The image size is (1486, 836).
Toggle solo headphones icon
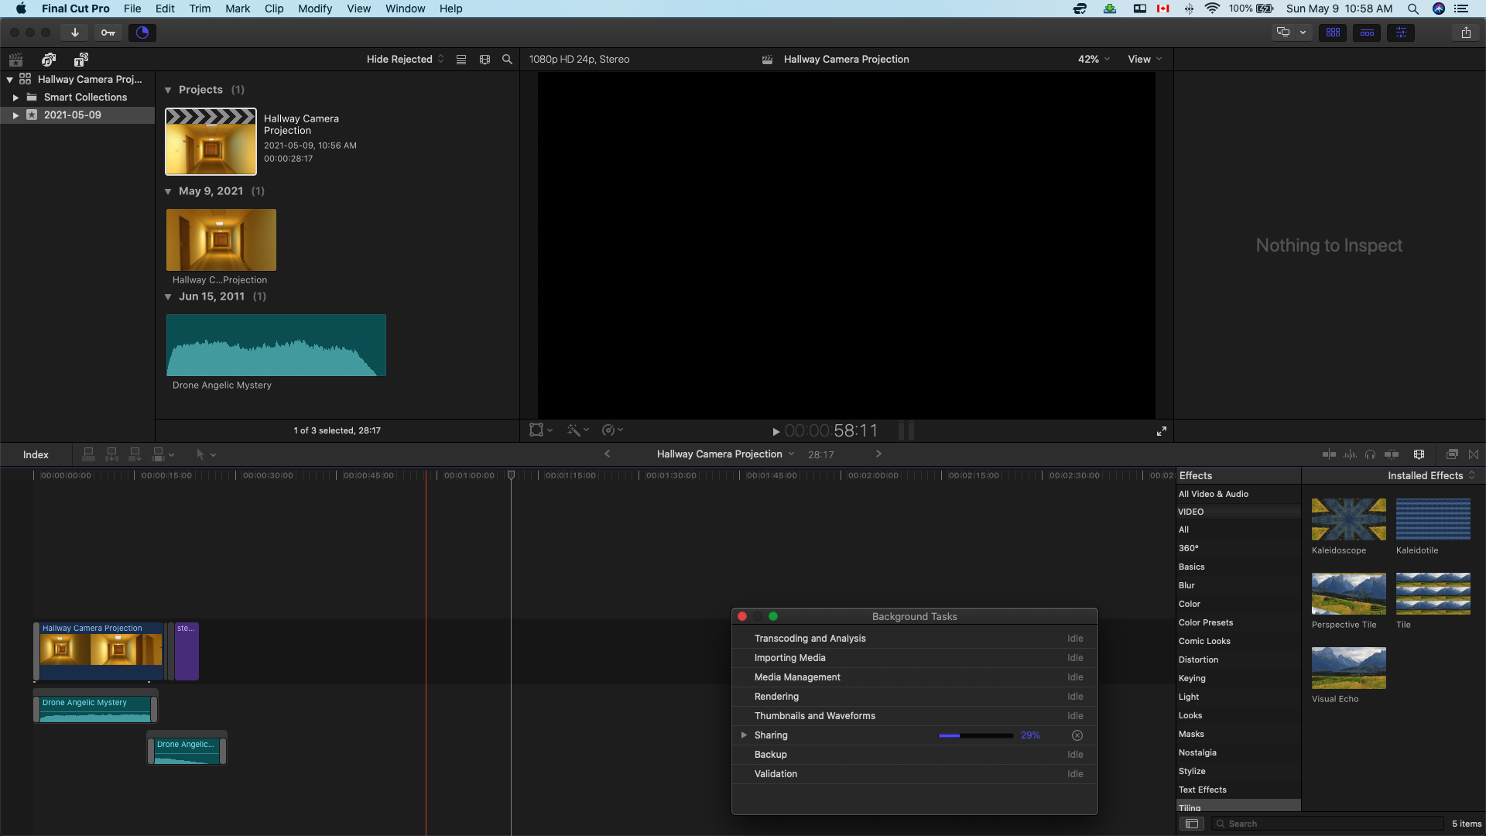click(x=1370, y=454)
